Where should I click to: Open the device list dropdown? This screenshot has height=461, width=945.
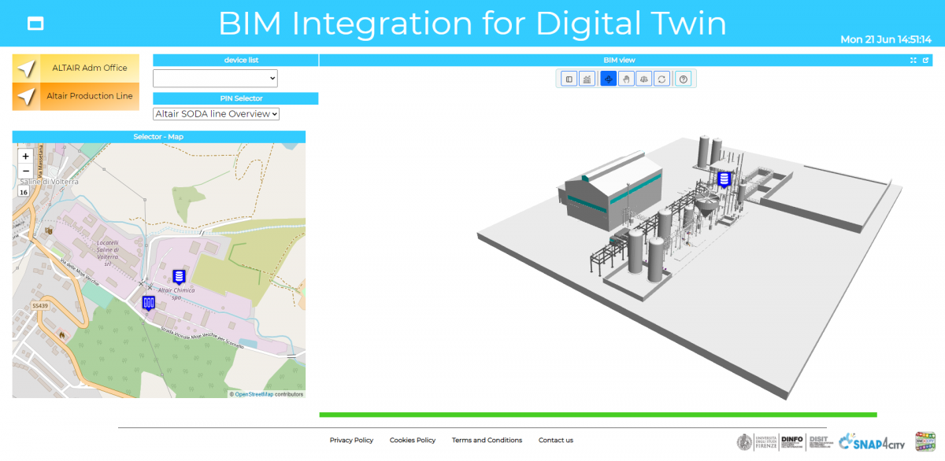tap(215, 78)
